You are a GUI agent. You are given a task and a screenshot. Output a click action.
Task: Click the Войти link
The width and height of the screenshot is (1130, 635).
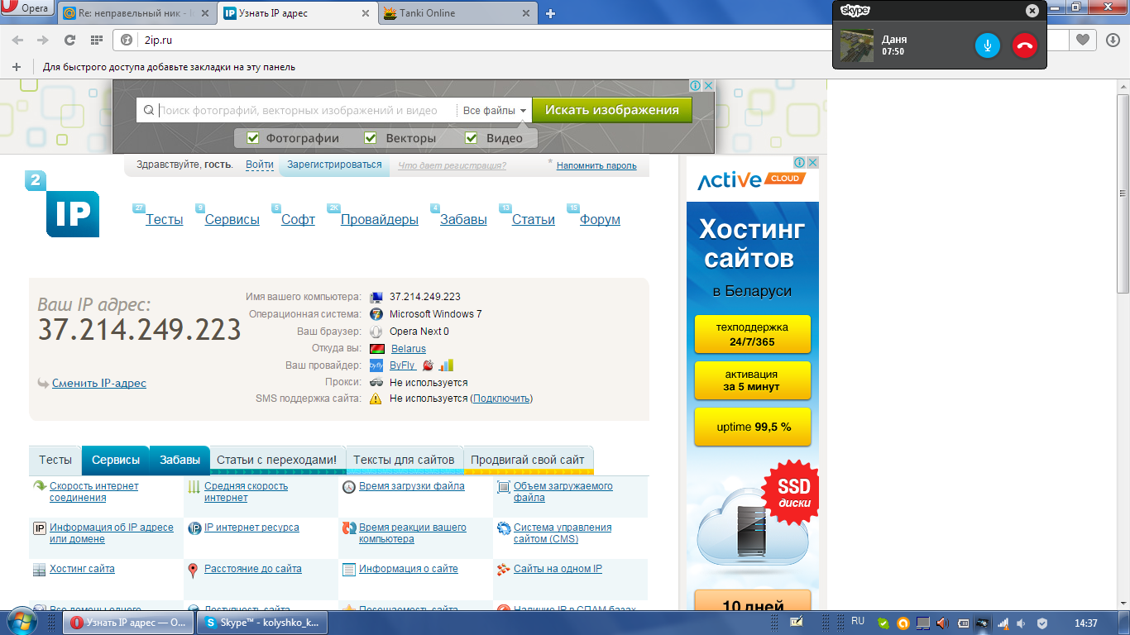260,165
